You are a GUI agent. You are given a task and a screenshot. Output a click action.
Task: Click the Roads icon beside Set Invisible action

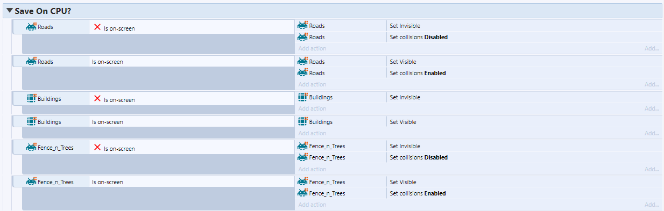point(303,26)
